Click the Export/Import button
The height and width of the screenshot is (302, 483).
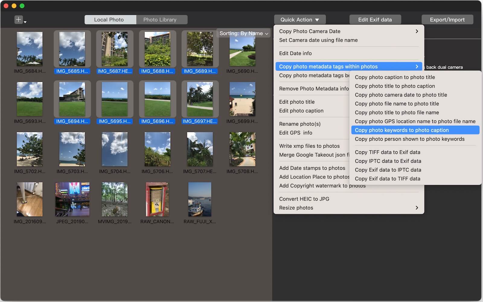(447, 19)
